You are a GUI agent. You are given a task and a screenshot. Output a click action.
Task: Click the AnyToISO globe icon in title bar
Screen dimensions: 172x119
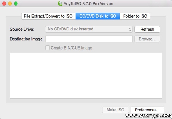pos(60,3)
